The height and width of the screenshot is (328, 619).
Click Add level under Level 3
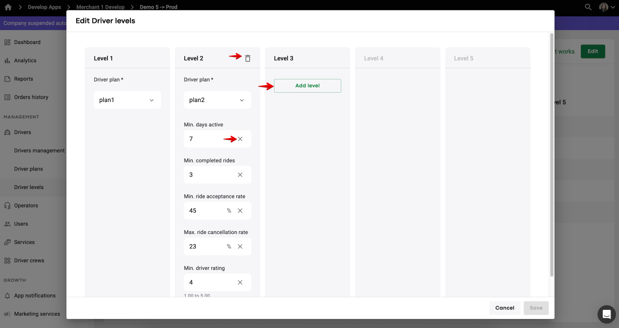(308, 86)
